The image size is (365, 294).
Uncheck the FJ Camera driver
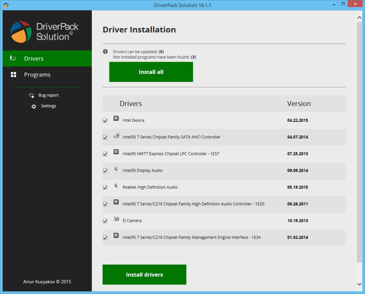(105, 221)
